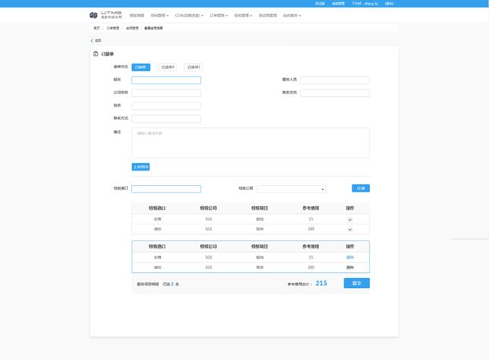The height and width of the screenshot is (360, 489).
Task: Click the blue delete link in selected table
Action: (x=350, y=258)
